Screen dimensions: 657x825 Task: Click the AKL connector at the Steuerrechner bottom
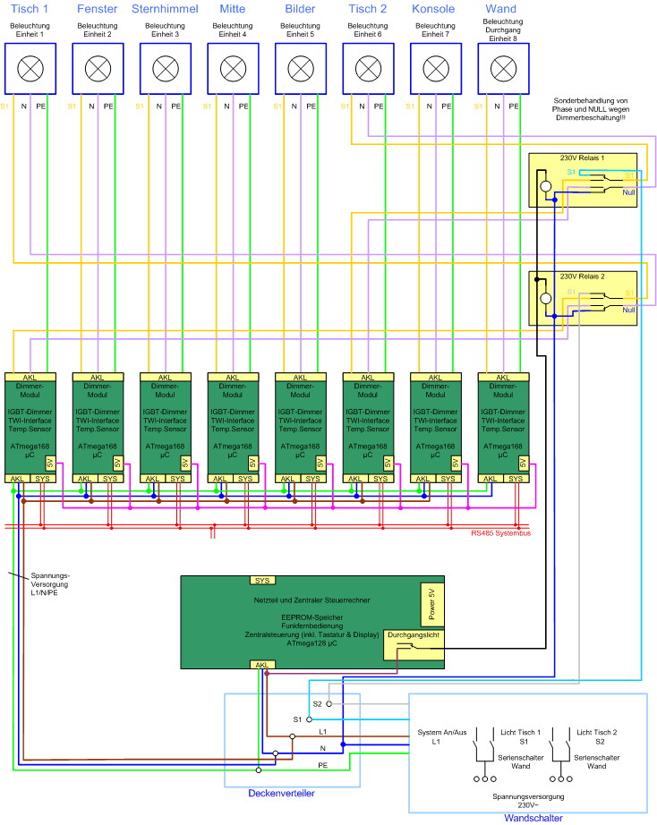coord(262,665)
